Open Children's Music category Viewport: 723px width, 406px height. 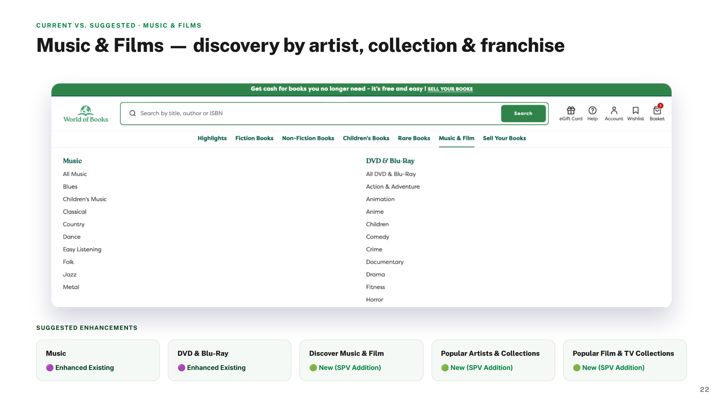[84, 199]
